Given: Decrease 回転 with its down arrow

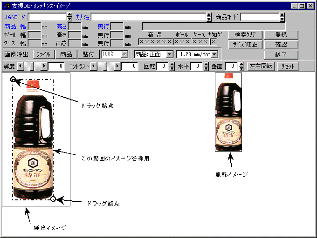Looking at the screenshot, I should [172, 68].
